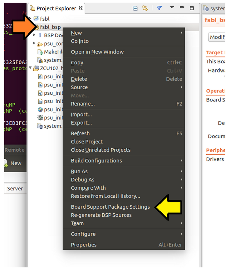Screen dimensions: 231x268
Task: Open Properties from context menu
Action: click(124, 245)
